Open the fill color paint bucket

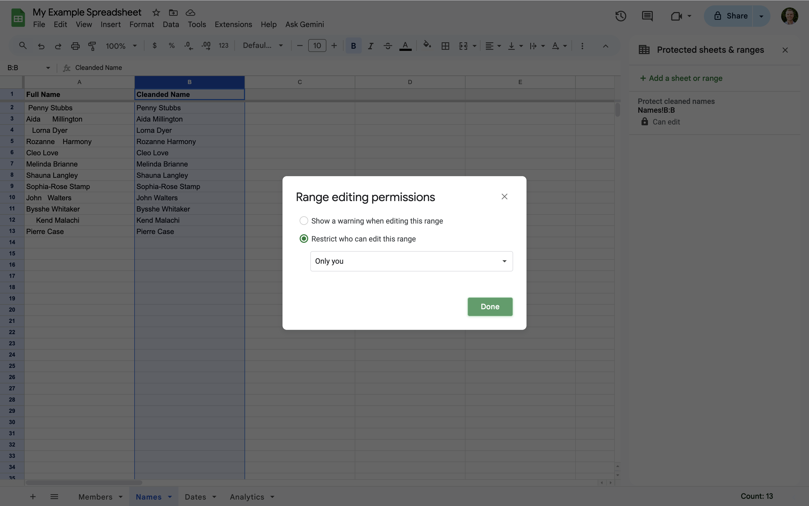[x=426, y=45]
